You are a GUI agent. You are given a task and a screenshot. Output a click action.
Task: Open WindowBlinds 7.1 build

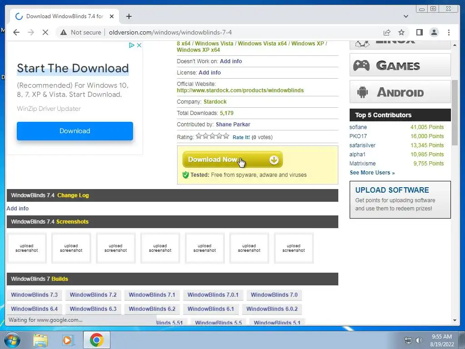[x=152, y=294]
